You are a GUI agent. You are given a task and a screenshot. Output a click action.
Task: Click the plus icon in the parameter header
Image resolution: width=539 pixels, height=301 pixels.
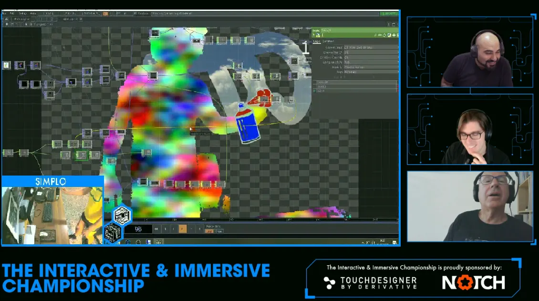click(x=394, y=35)
